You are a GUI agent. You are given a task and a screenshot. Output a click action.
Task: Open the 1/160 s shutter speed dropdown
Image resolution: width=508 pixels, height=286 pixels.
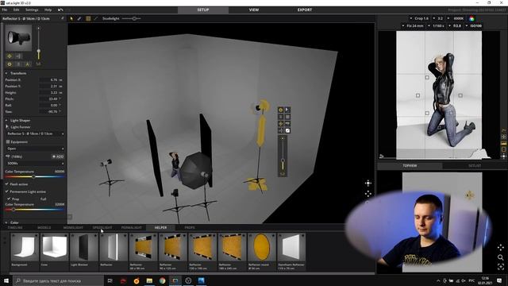coord(436,25)
